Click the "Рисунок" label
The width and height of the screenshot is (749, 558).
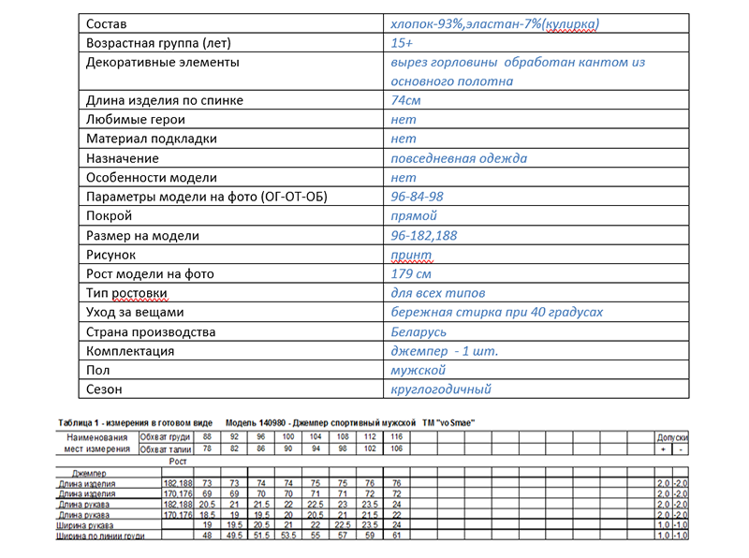click(110, 255)
